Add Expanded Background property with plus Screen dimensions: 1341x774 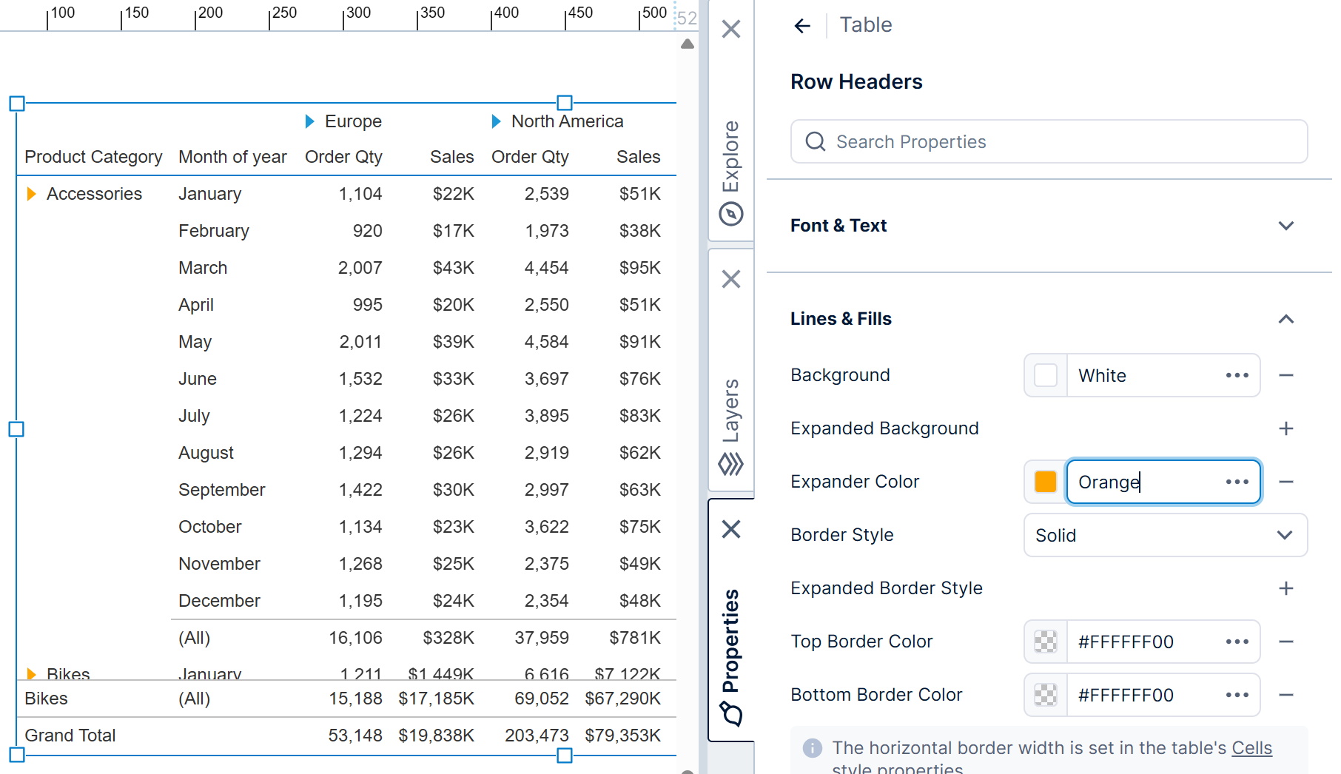1286,428
